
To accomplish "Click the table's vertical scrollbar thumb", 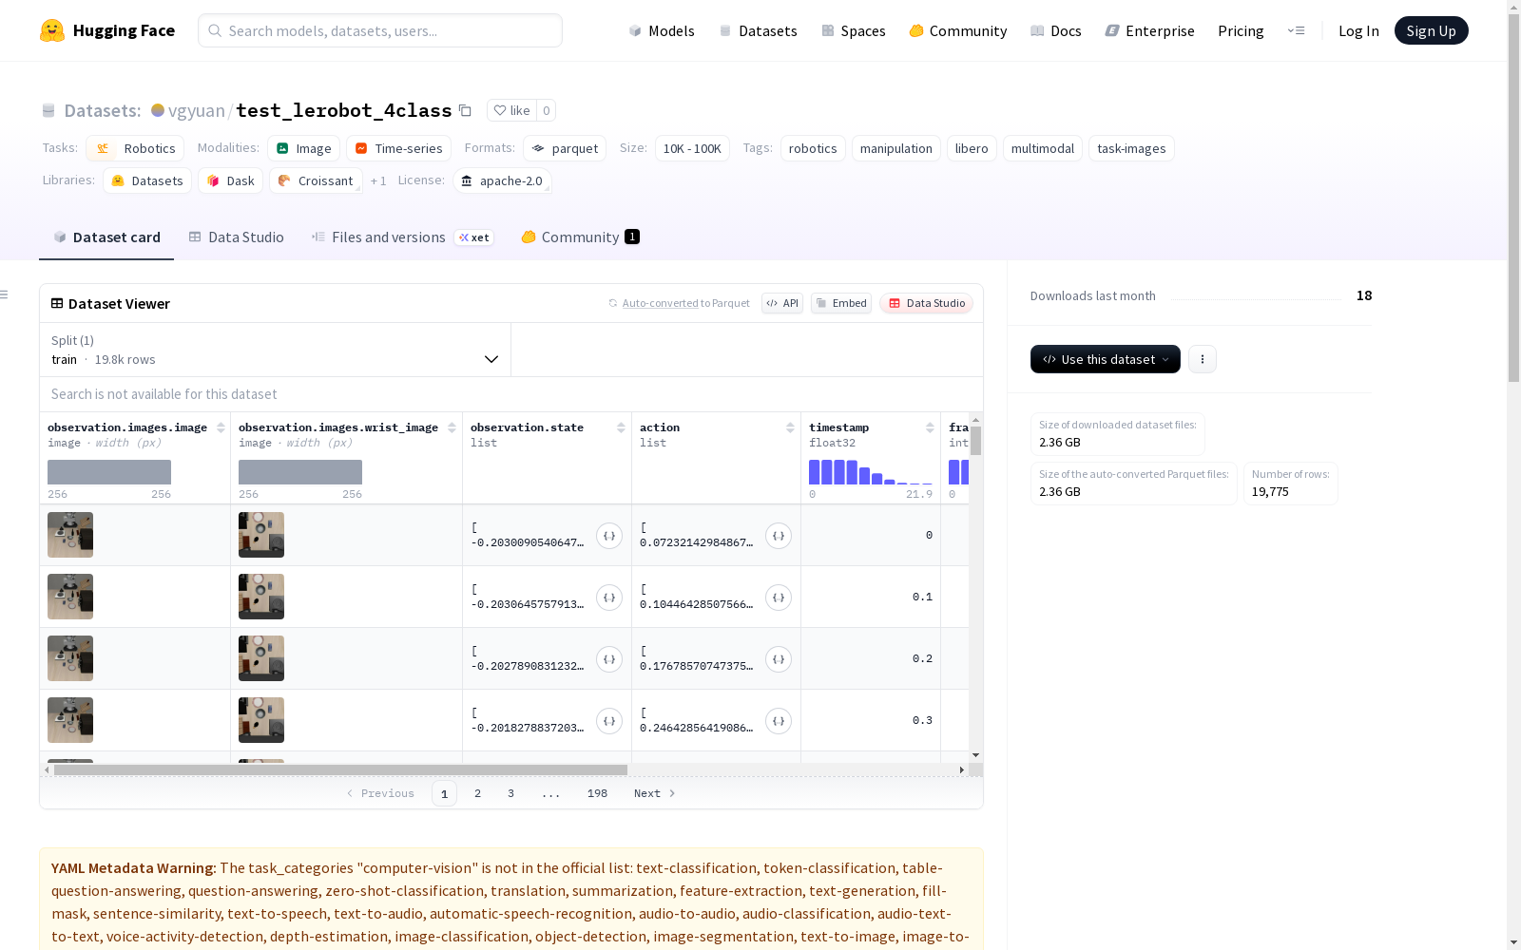I will (975, 441).
